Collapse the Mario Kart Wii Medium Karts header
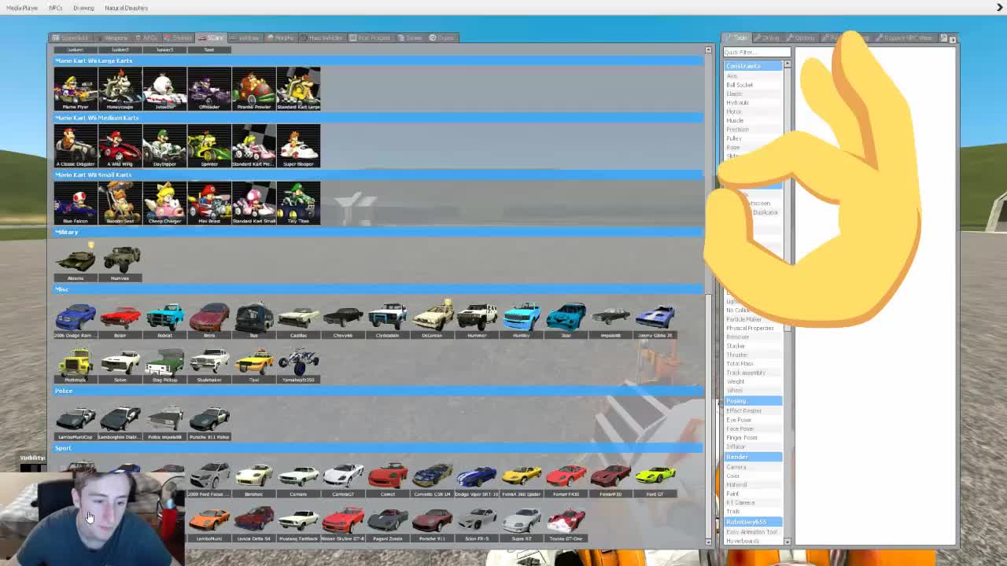Image resolution: width=1007 pixels, height=566 pixels. (378, 118)
